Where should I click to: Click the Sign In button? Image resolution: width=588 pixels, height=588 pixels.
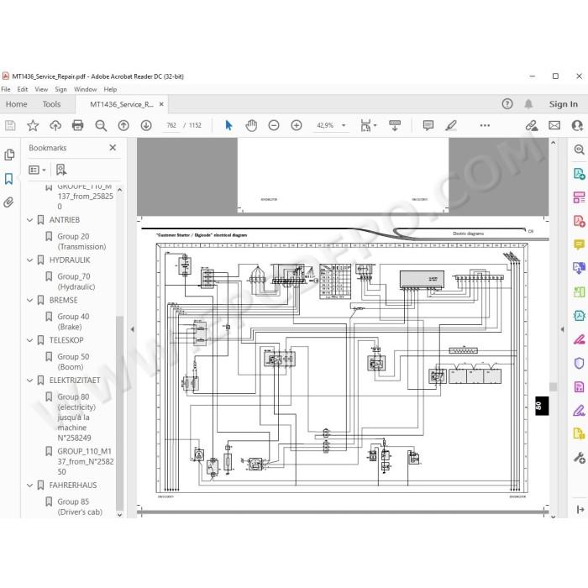(x=564, y=104)
